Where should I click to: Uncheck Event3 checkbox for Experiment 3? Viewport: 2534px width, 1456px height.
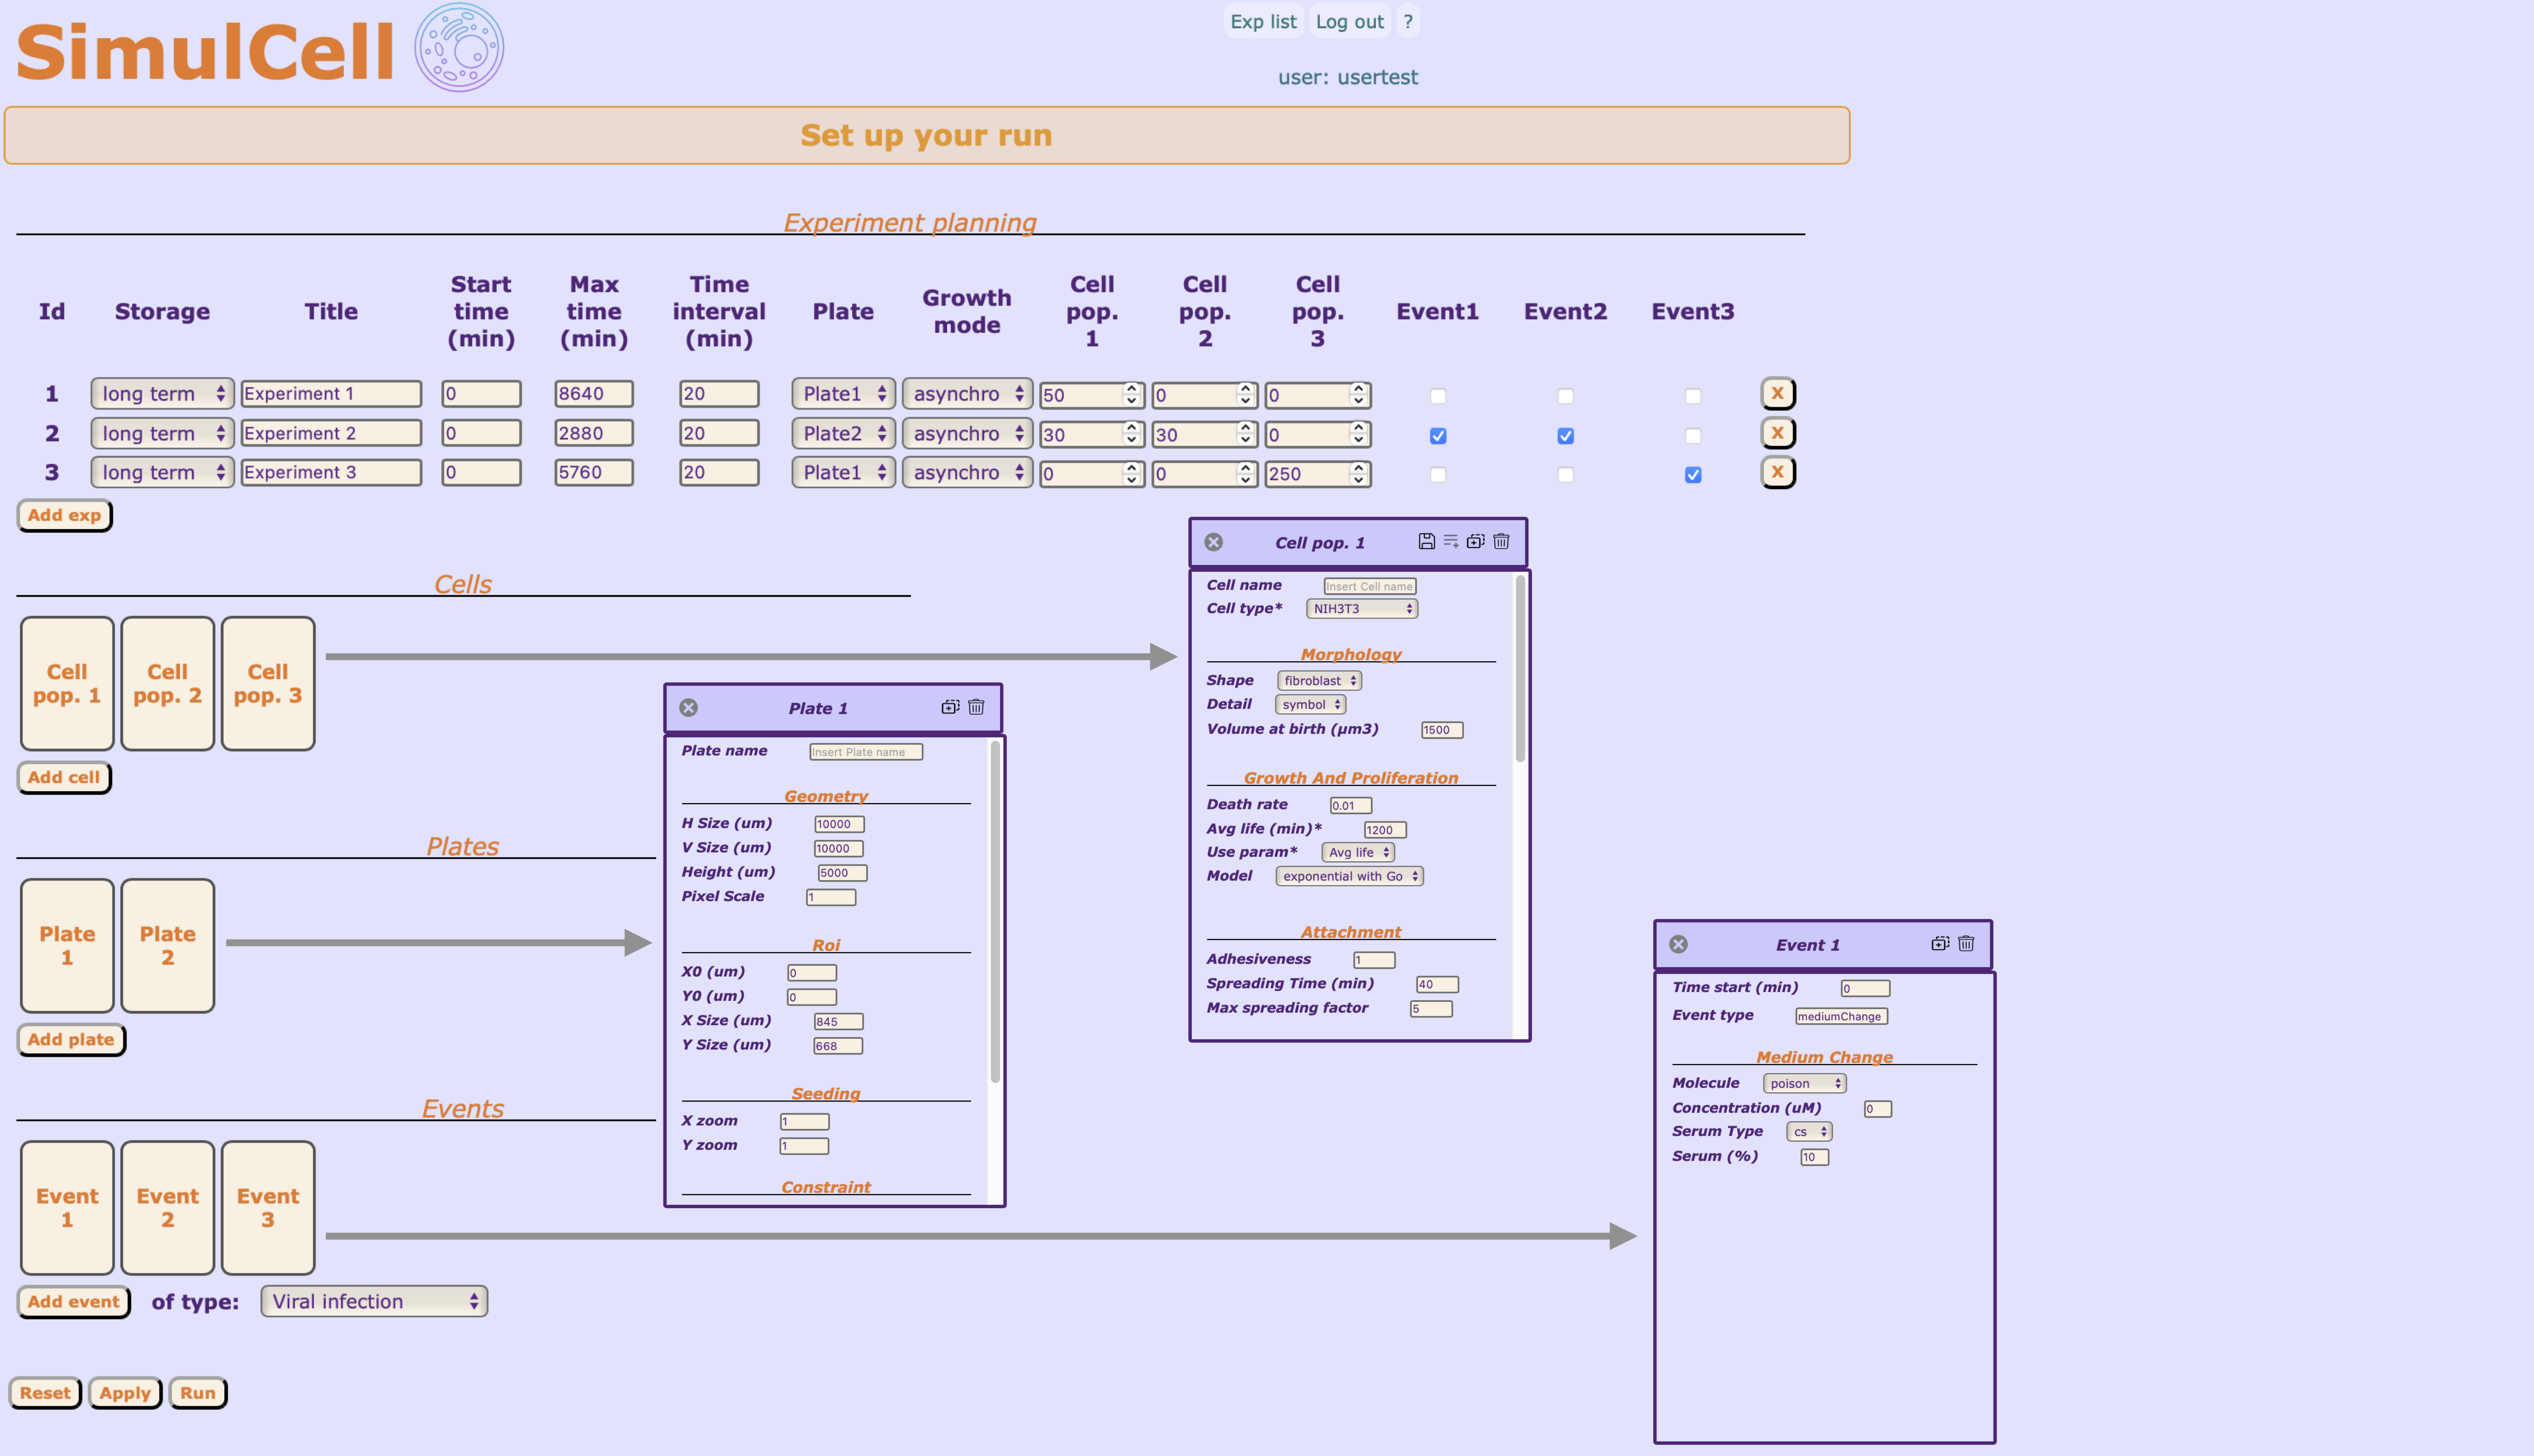click(1693, 475)
